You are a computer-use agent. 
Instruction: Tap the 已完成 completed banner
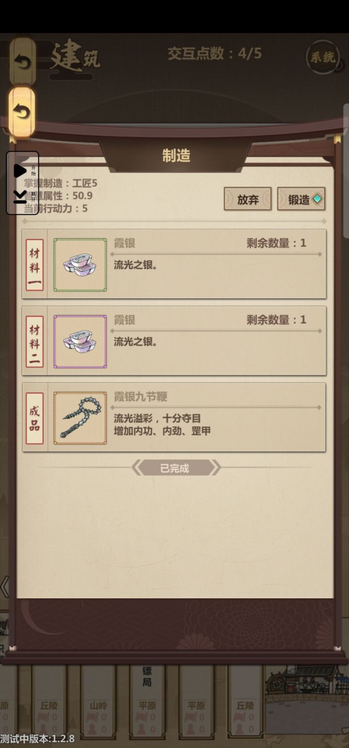(175, 468)
